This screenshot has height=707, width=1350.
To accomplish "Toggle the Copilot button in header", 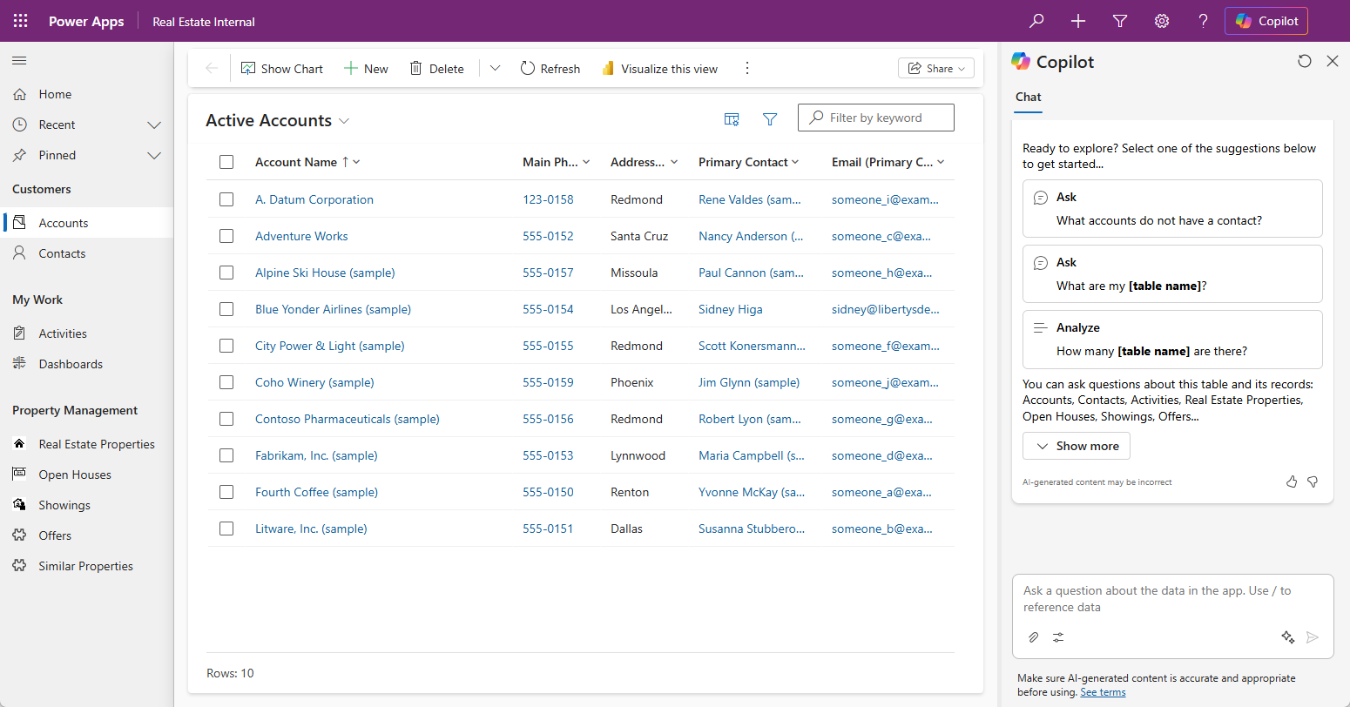I will point(1266,21).
